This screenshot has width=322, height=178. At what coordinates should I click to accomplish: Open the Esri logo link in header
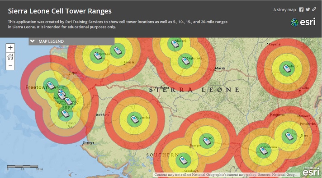[303, 22]
